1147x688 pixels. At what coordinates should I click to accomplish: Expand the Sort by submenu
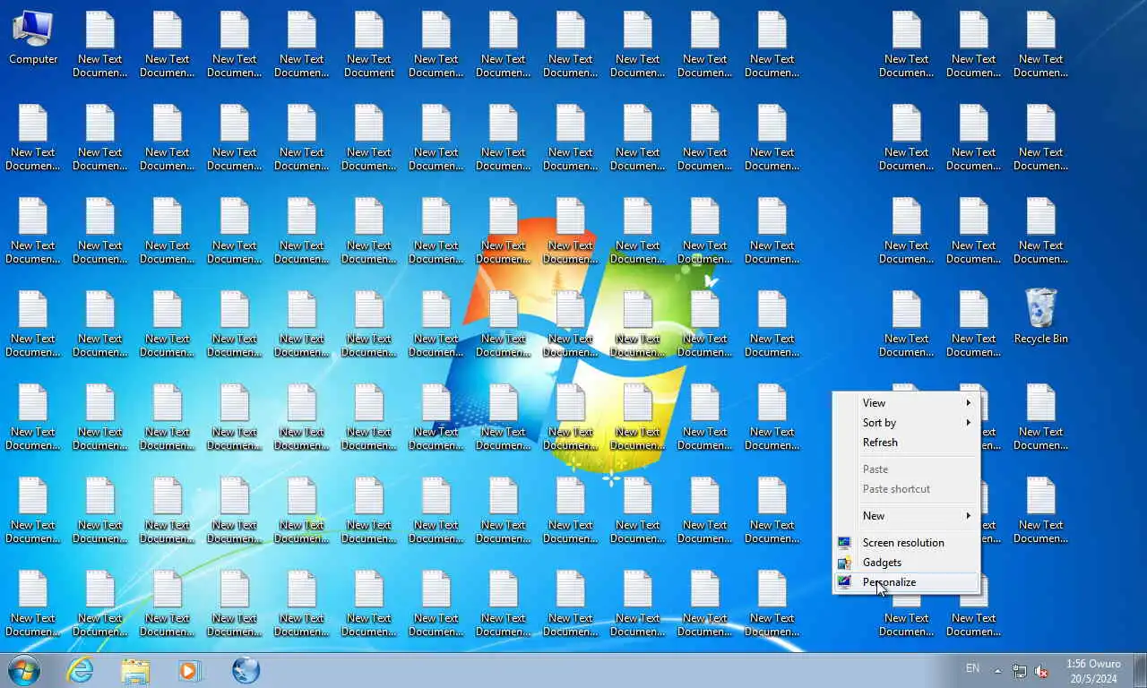906,423
